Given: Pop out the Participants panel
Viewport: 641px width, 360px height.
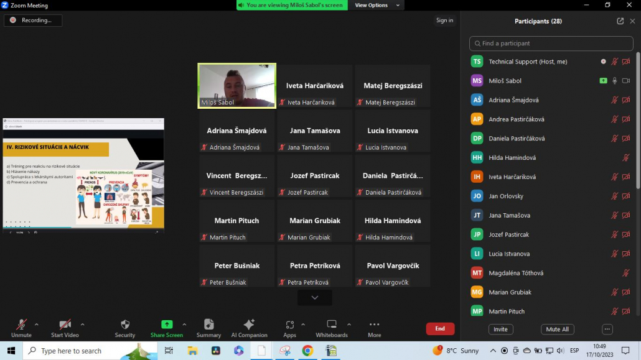Looking at the screenshot, I should (x=620, y=21).
